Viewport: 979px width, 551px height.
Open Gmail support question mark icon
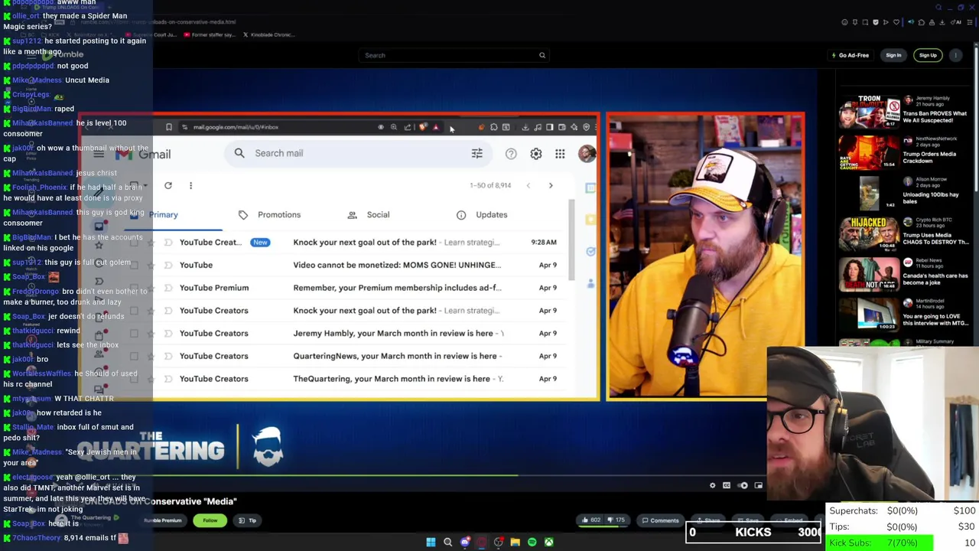coord(511,154)
